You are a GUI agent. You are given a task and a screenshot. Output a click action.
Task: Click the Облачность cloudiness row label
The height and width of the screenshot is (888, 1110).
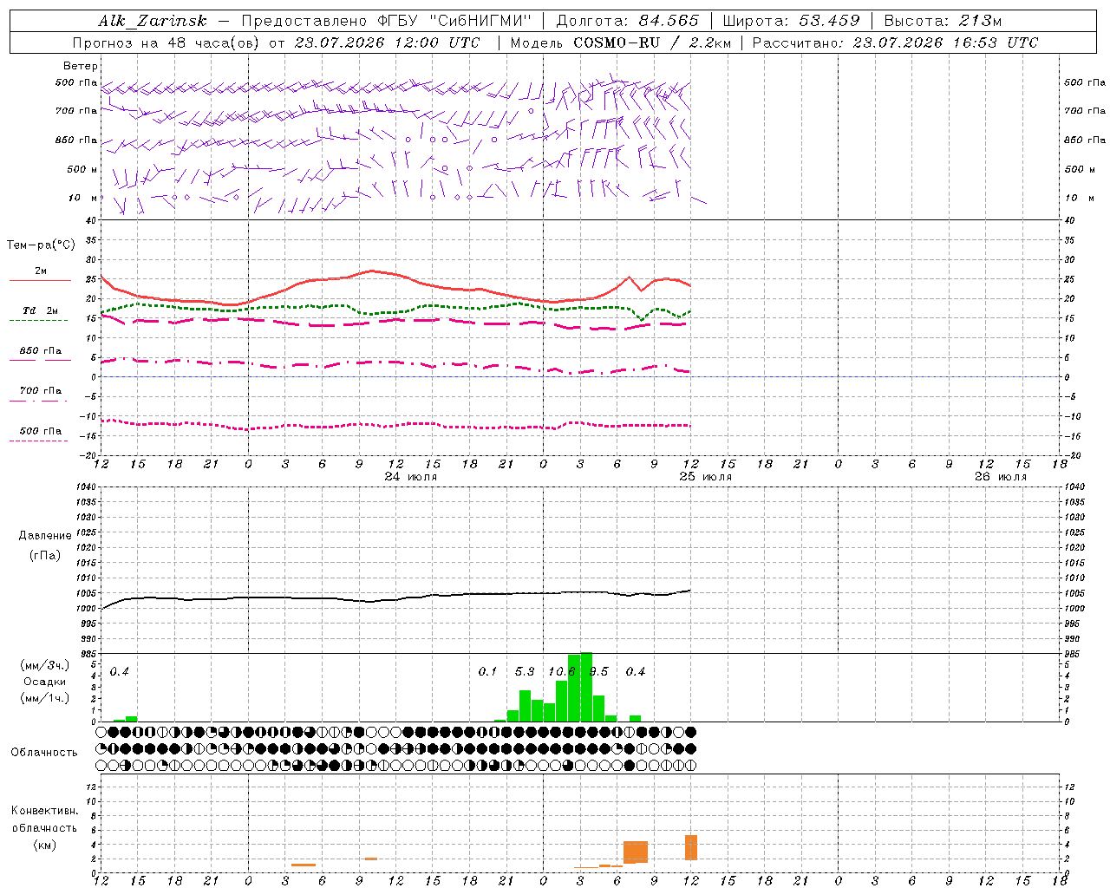coord(44,752)
